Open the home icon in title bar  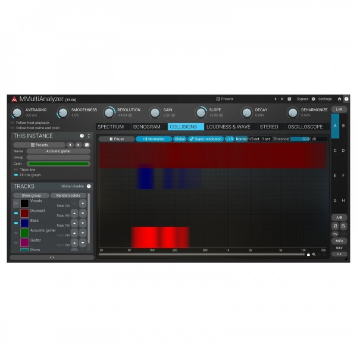click(x=340, y=99)
